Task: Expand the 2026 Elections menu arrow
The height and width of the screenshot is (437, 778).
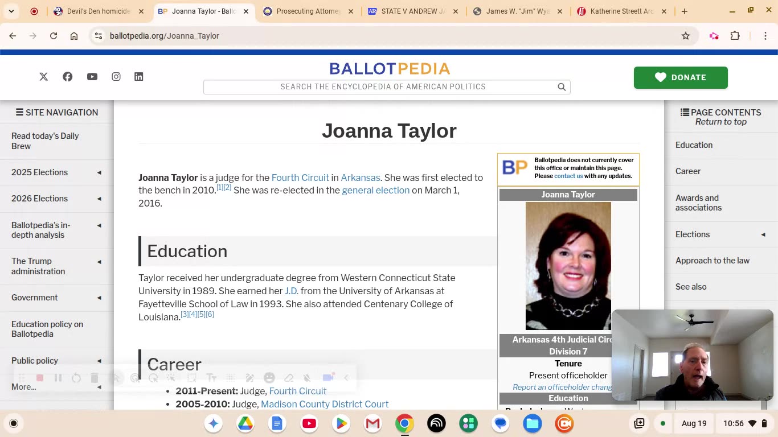Action: tap(99, 199)
